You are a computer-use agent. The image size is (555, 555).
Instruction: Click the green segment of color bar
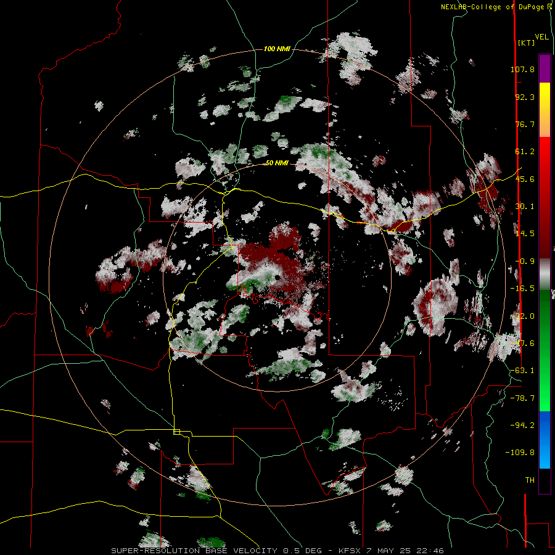(x=545, y=350)
